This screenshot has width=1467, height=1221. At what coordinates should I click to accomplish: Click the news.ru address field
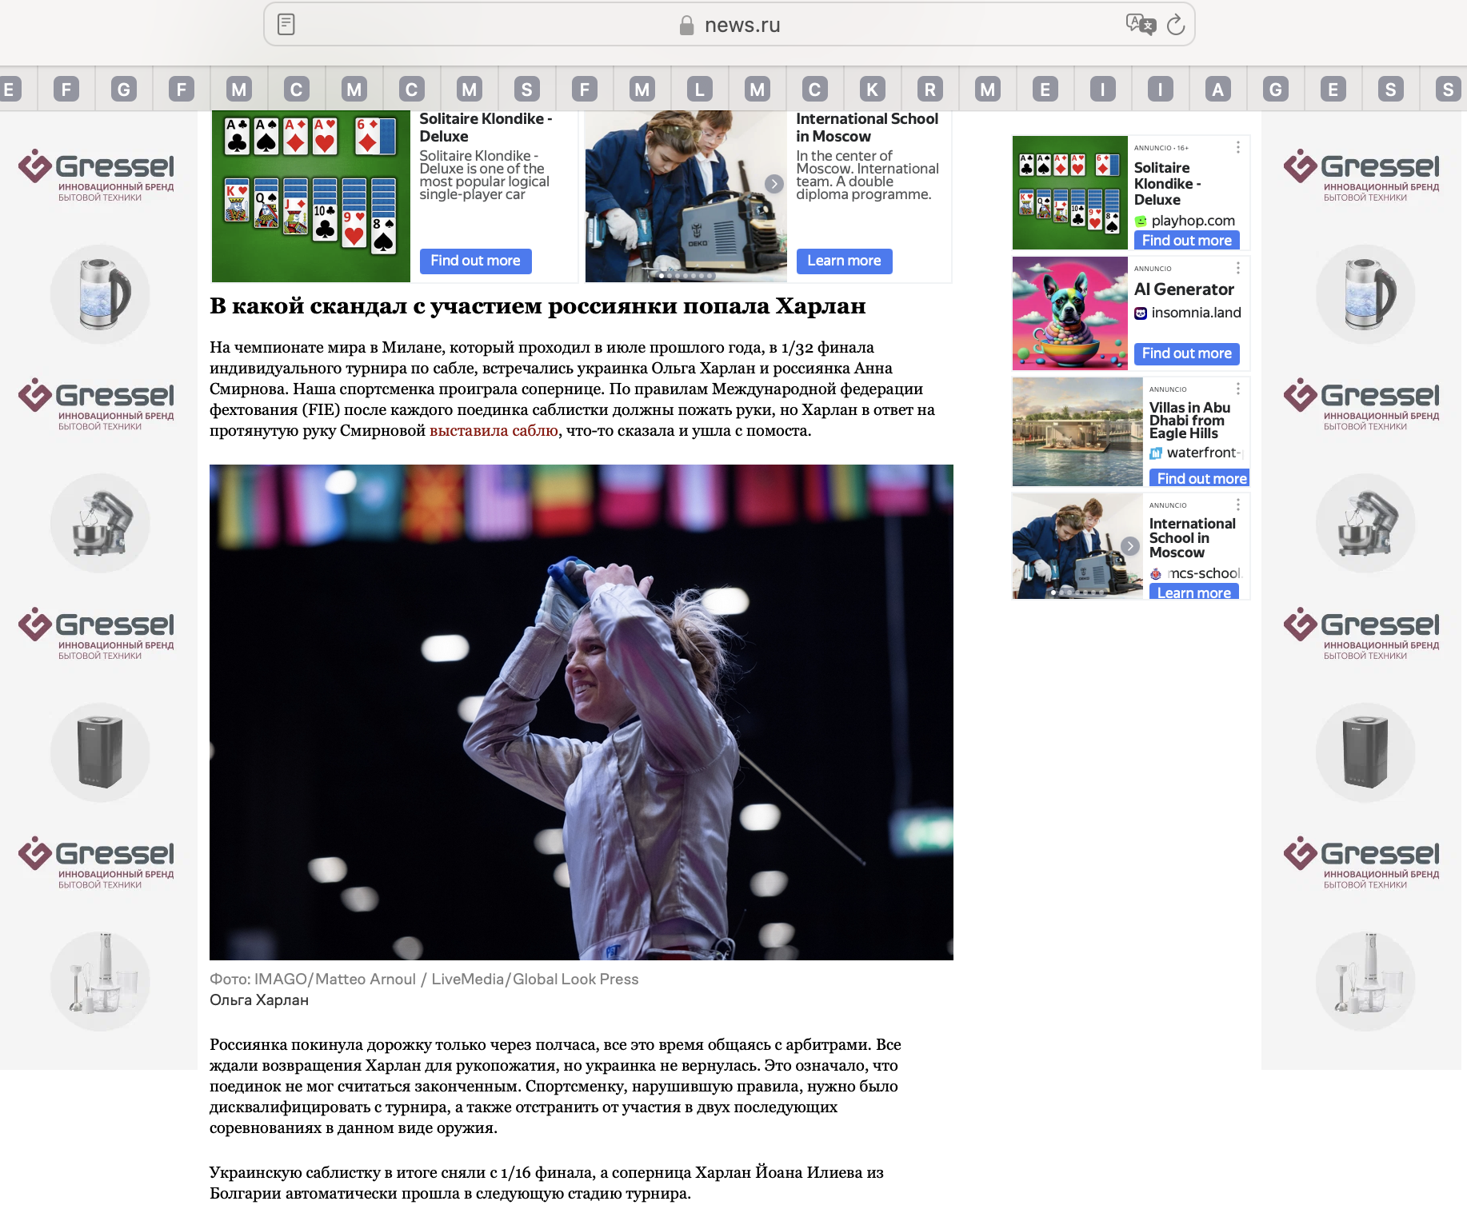741,26
